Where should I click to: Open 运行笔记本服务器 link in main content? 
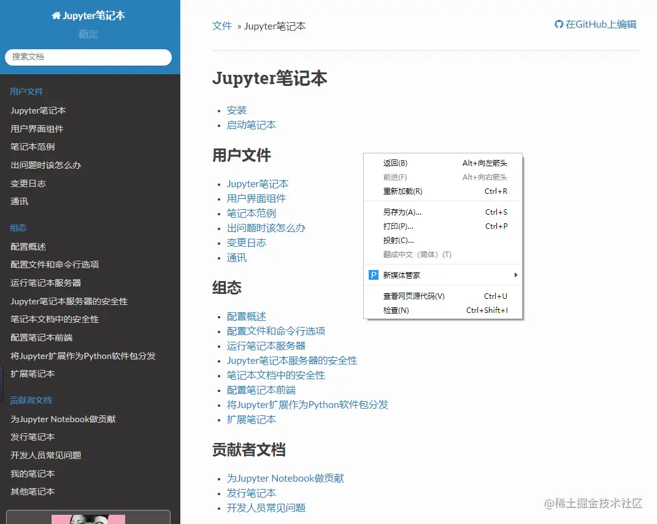click(x=266, y=346)
